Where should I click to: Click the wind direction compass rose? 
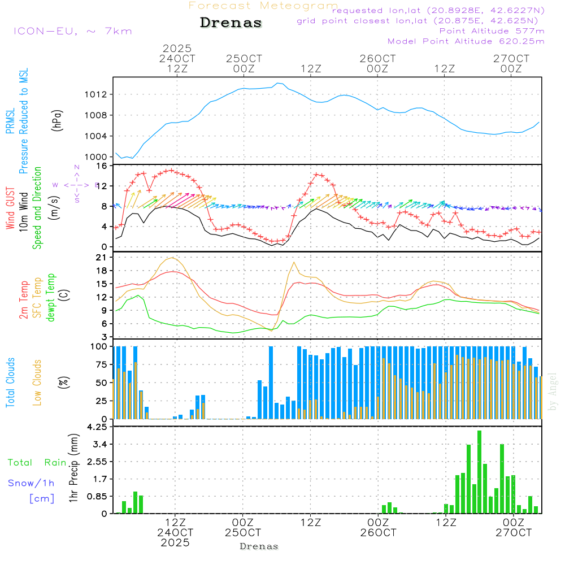pyautogui.click(x=77, y=184)
